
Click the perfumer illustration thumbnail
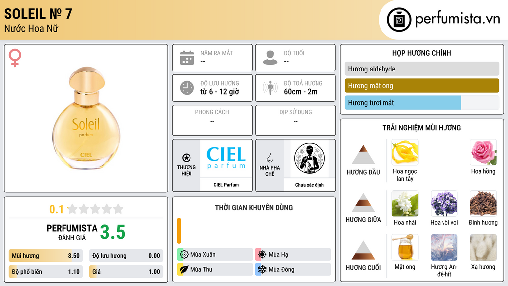(x=310, y=158)
